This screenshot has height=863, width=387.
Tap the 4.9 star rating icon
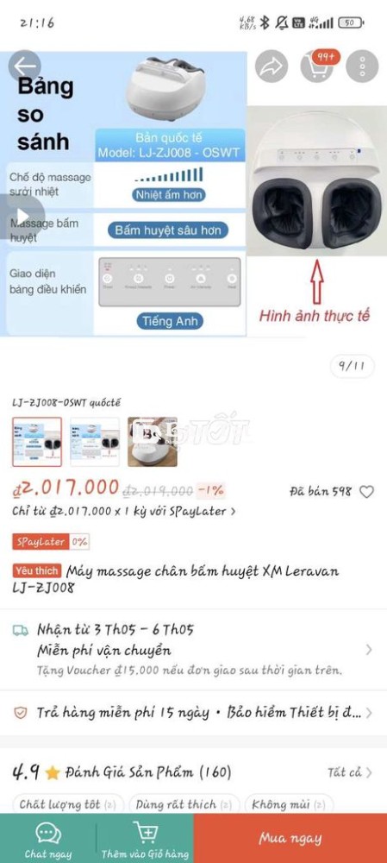click(x=53, y=772)
